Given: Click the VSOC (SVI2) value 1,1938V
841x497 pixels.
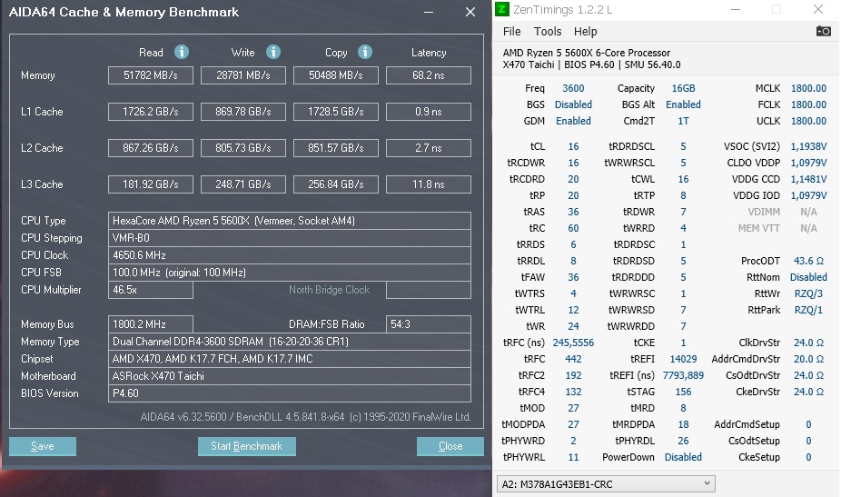Looking at the screenshot, I should [x=809, y=146].
